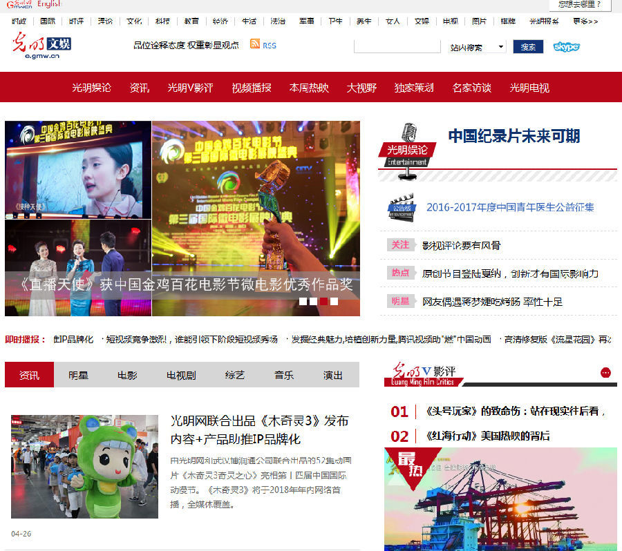
Task: Open the 您想去哪里？ dropdown
Action: click(x=580, y=5)
